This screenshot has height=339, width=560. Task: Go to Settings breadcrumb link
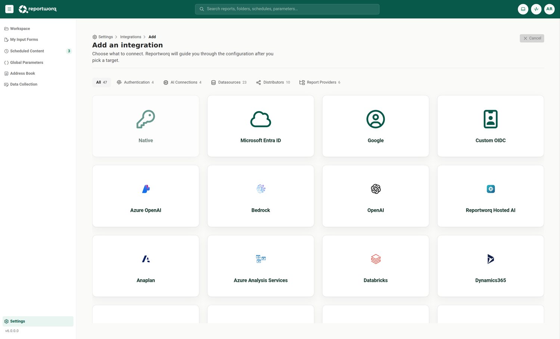(x=106, y=37)
